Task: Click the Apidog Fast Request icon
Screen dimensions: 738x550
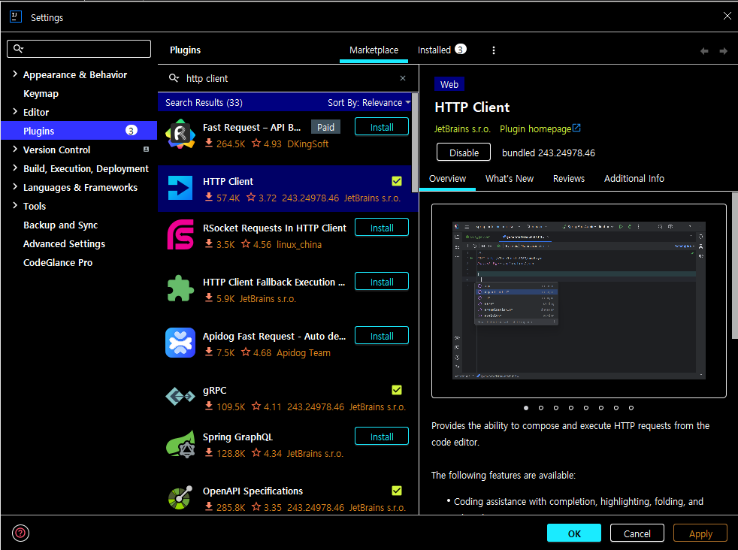Action: click(180, 343)
